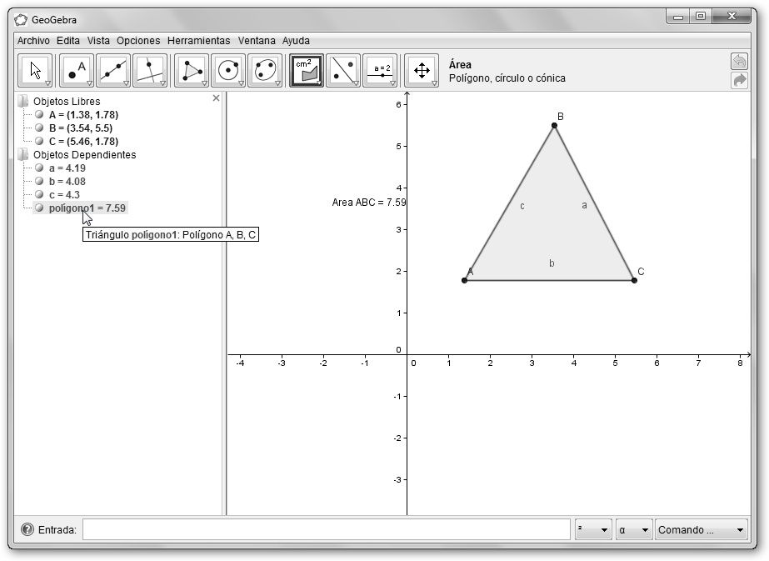The image size is (769, 561).
Task: Open the Herramientas menu
Action: pyautogui.click(x=198, y=40)
